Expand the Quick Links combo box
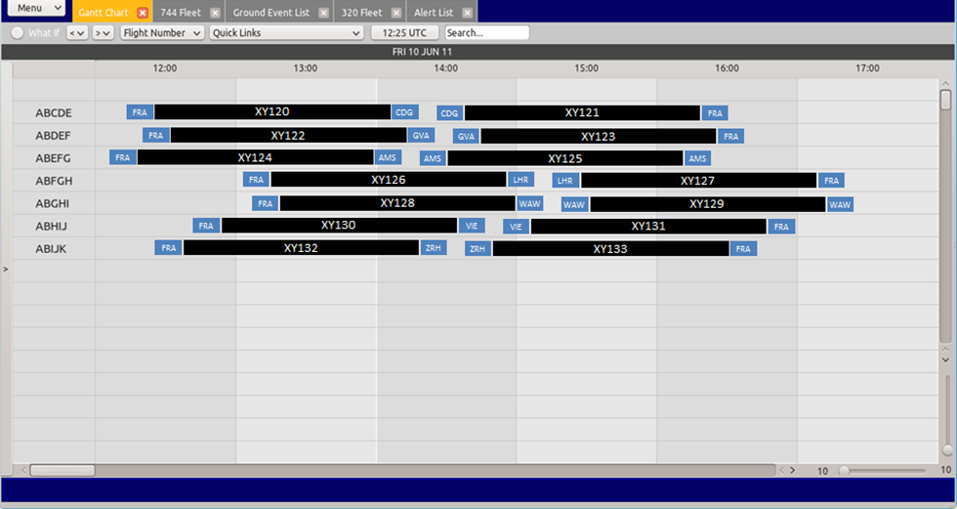Image resolution: width=957 pixels, height=509 pixels. click(x=286, y=33)
